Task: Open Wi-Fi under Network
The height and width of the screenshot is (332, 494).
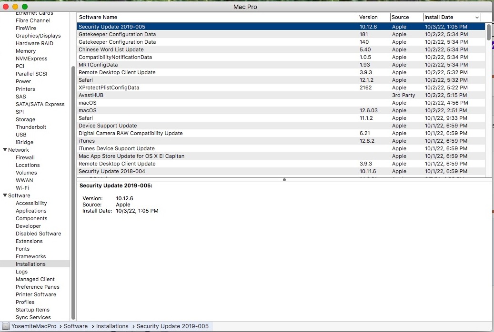Action: [x=22, y=188]
